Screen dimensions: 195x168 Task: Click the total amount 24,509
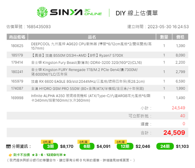point(174,133)
